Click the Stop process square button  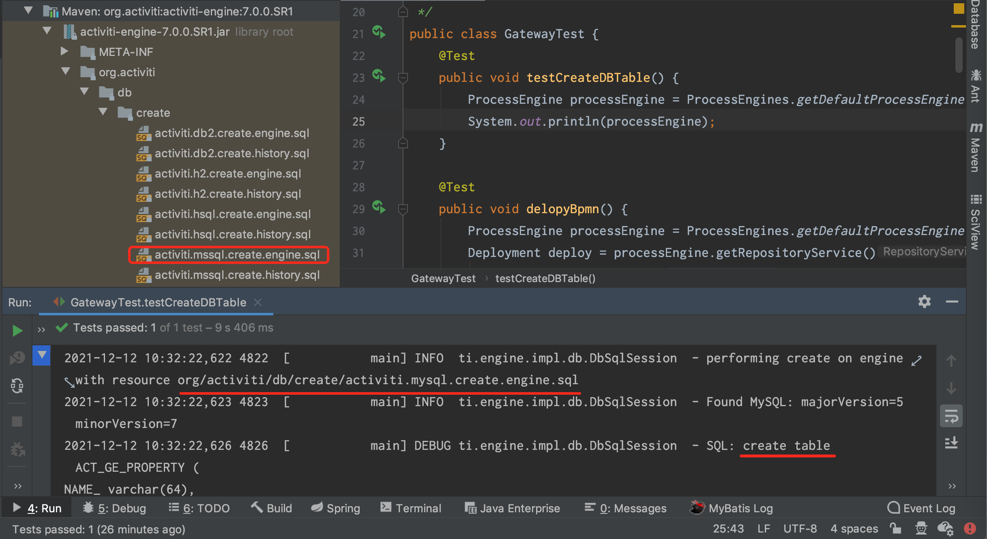point(17,421)
